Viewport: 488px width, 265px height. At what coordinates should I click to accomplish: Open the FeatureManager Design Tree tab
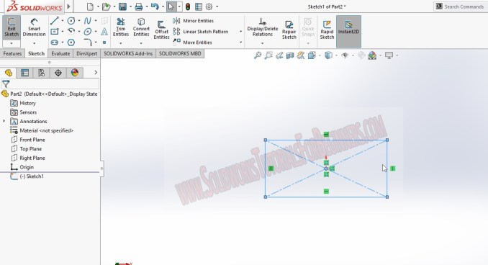pos(9,73)
